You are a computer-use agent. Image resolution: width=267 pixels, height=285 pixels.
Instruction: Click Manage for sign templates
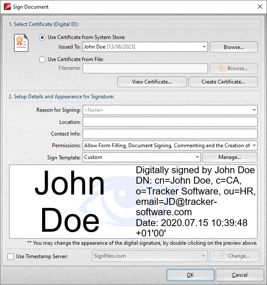coord(230,157)
